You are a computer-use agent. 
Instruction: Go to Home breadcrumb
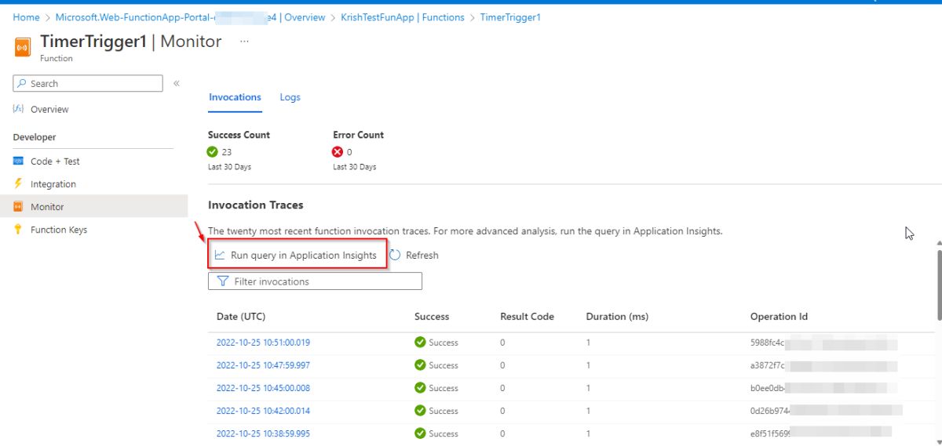(x=26, y=17)
